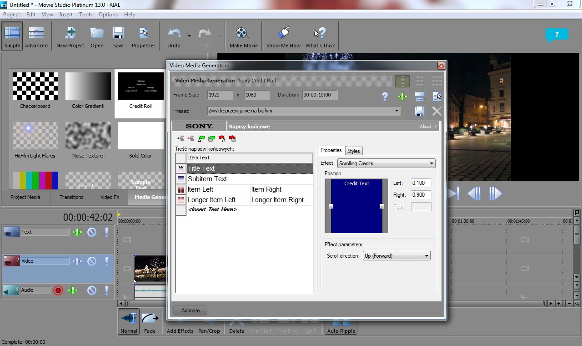This screenshot has height=346, width=582.
Task: Select the Color Gradient generator thumbnail
Action: point(88,86)
